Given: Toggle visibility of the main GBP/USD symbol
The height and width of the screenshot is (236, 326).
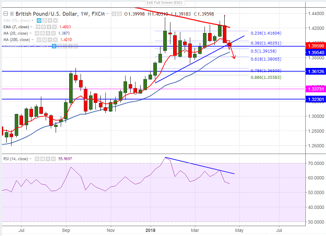Looking at the screenshot, I should pyautogui.click(x=114, y=14).
